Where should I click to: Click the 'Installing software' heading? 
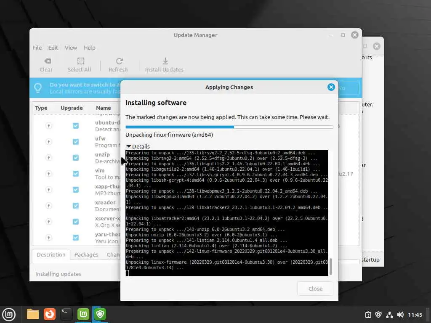point(156,103)
